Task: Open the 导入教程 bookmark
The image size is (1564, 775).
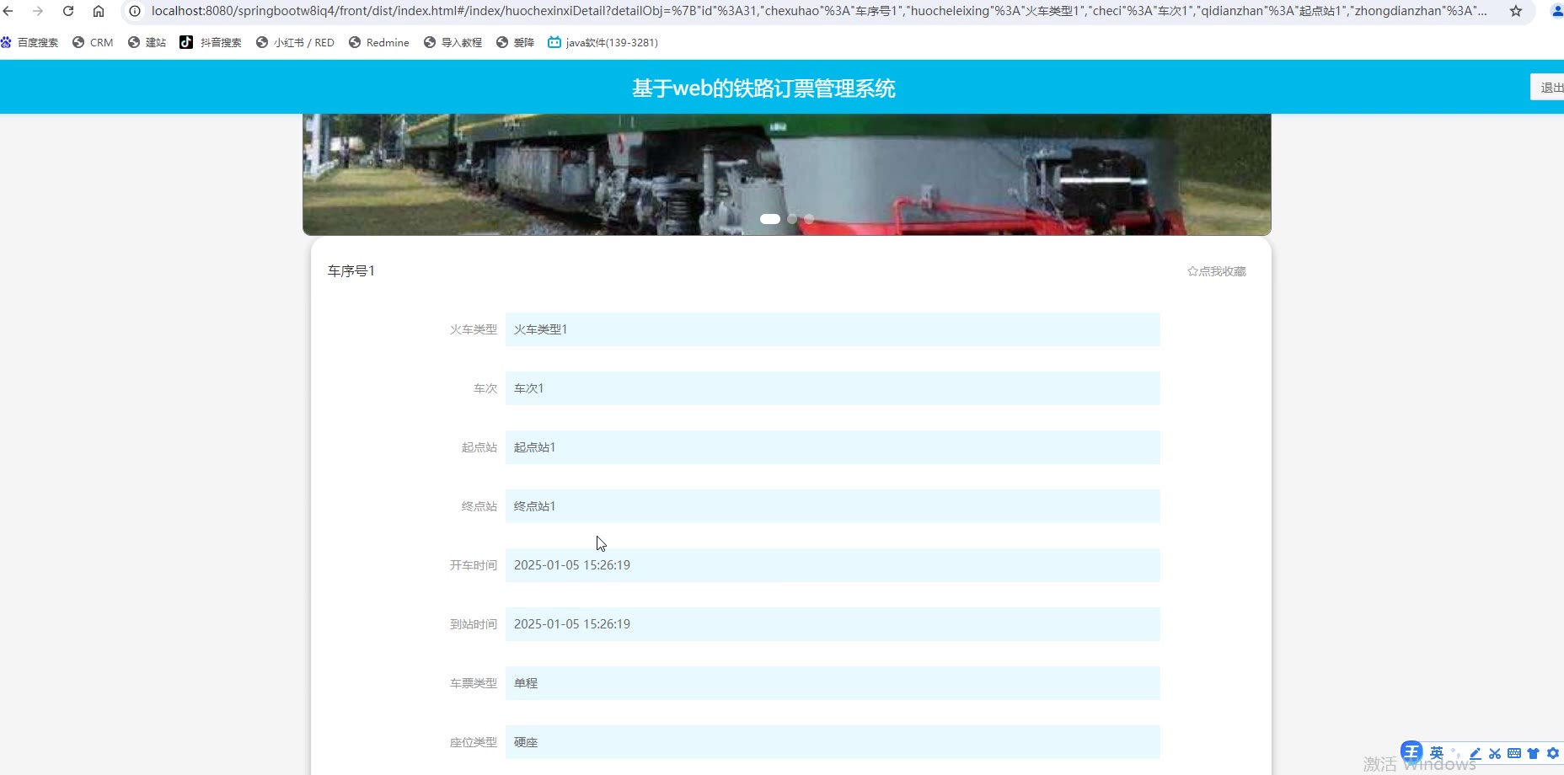Action: (453, 42)
